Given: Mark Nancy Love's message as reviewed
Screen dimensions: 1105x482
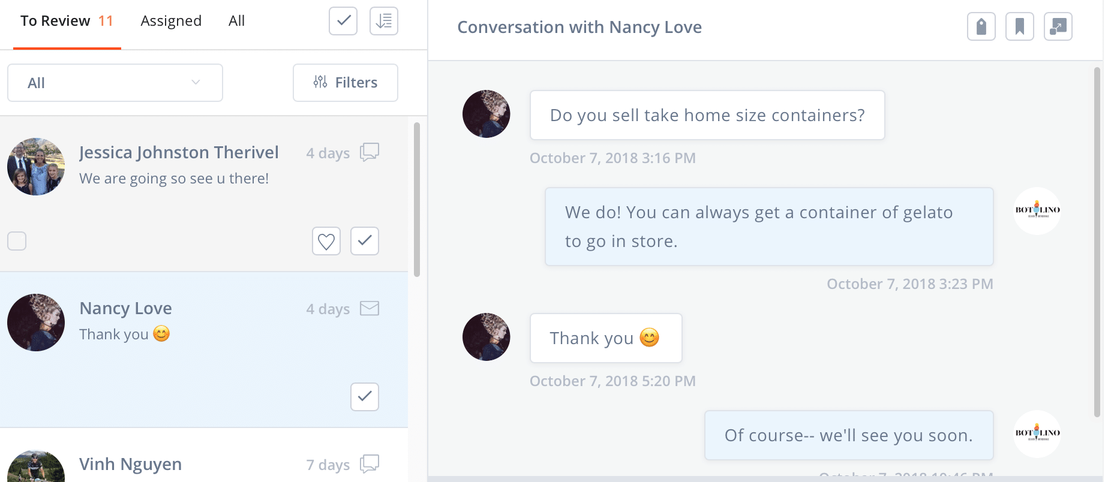Looking at the screenshot, I should 365,397.
